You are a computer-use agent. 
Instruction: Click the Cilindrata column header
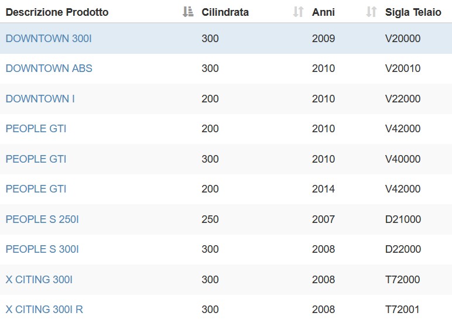click(225, 12)
